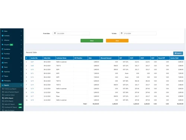Click the From Date input field
This screenshot has width=186, height=140.
[x=73, y=33]
